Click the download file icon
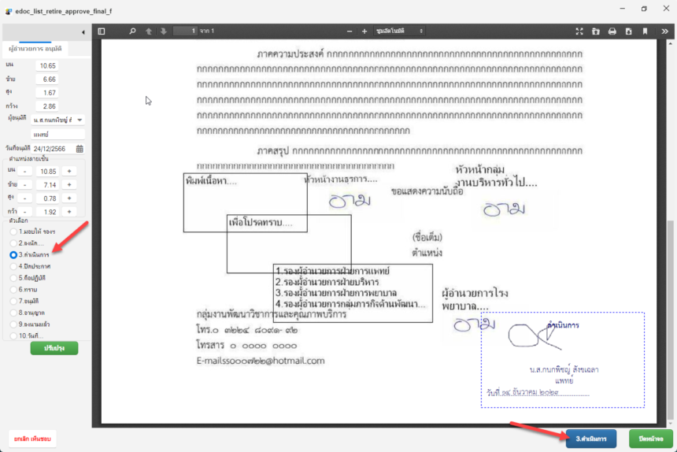The width and height of the screenshot is (677, 452). [628, 31]
